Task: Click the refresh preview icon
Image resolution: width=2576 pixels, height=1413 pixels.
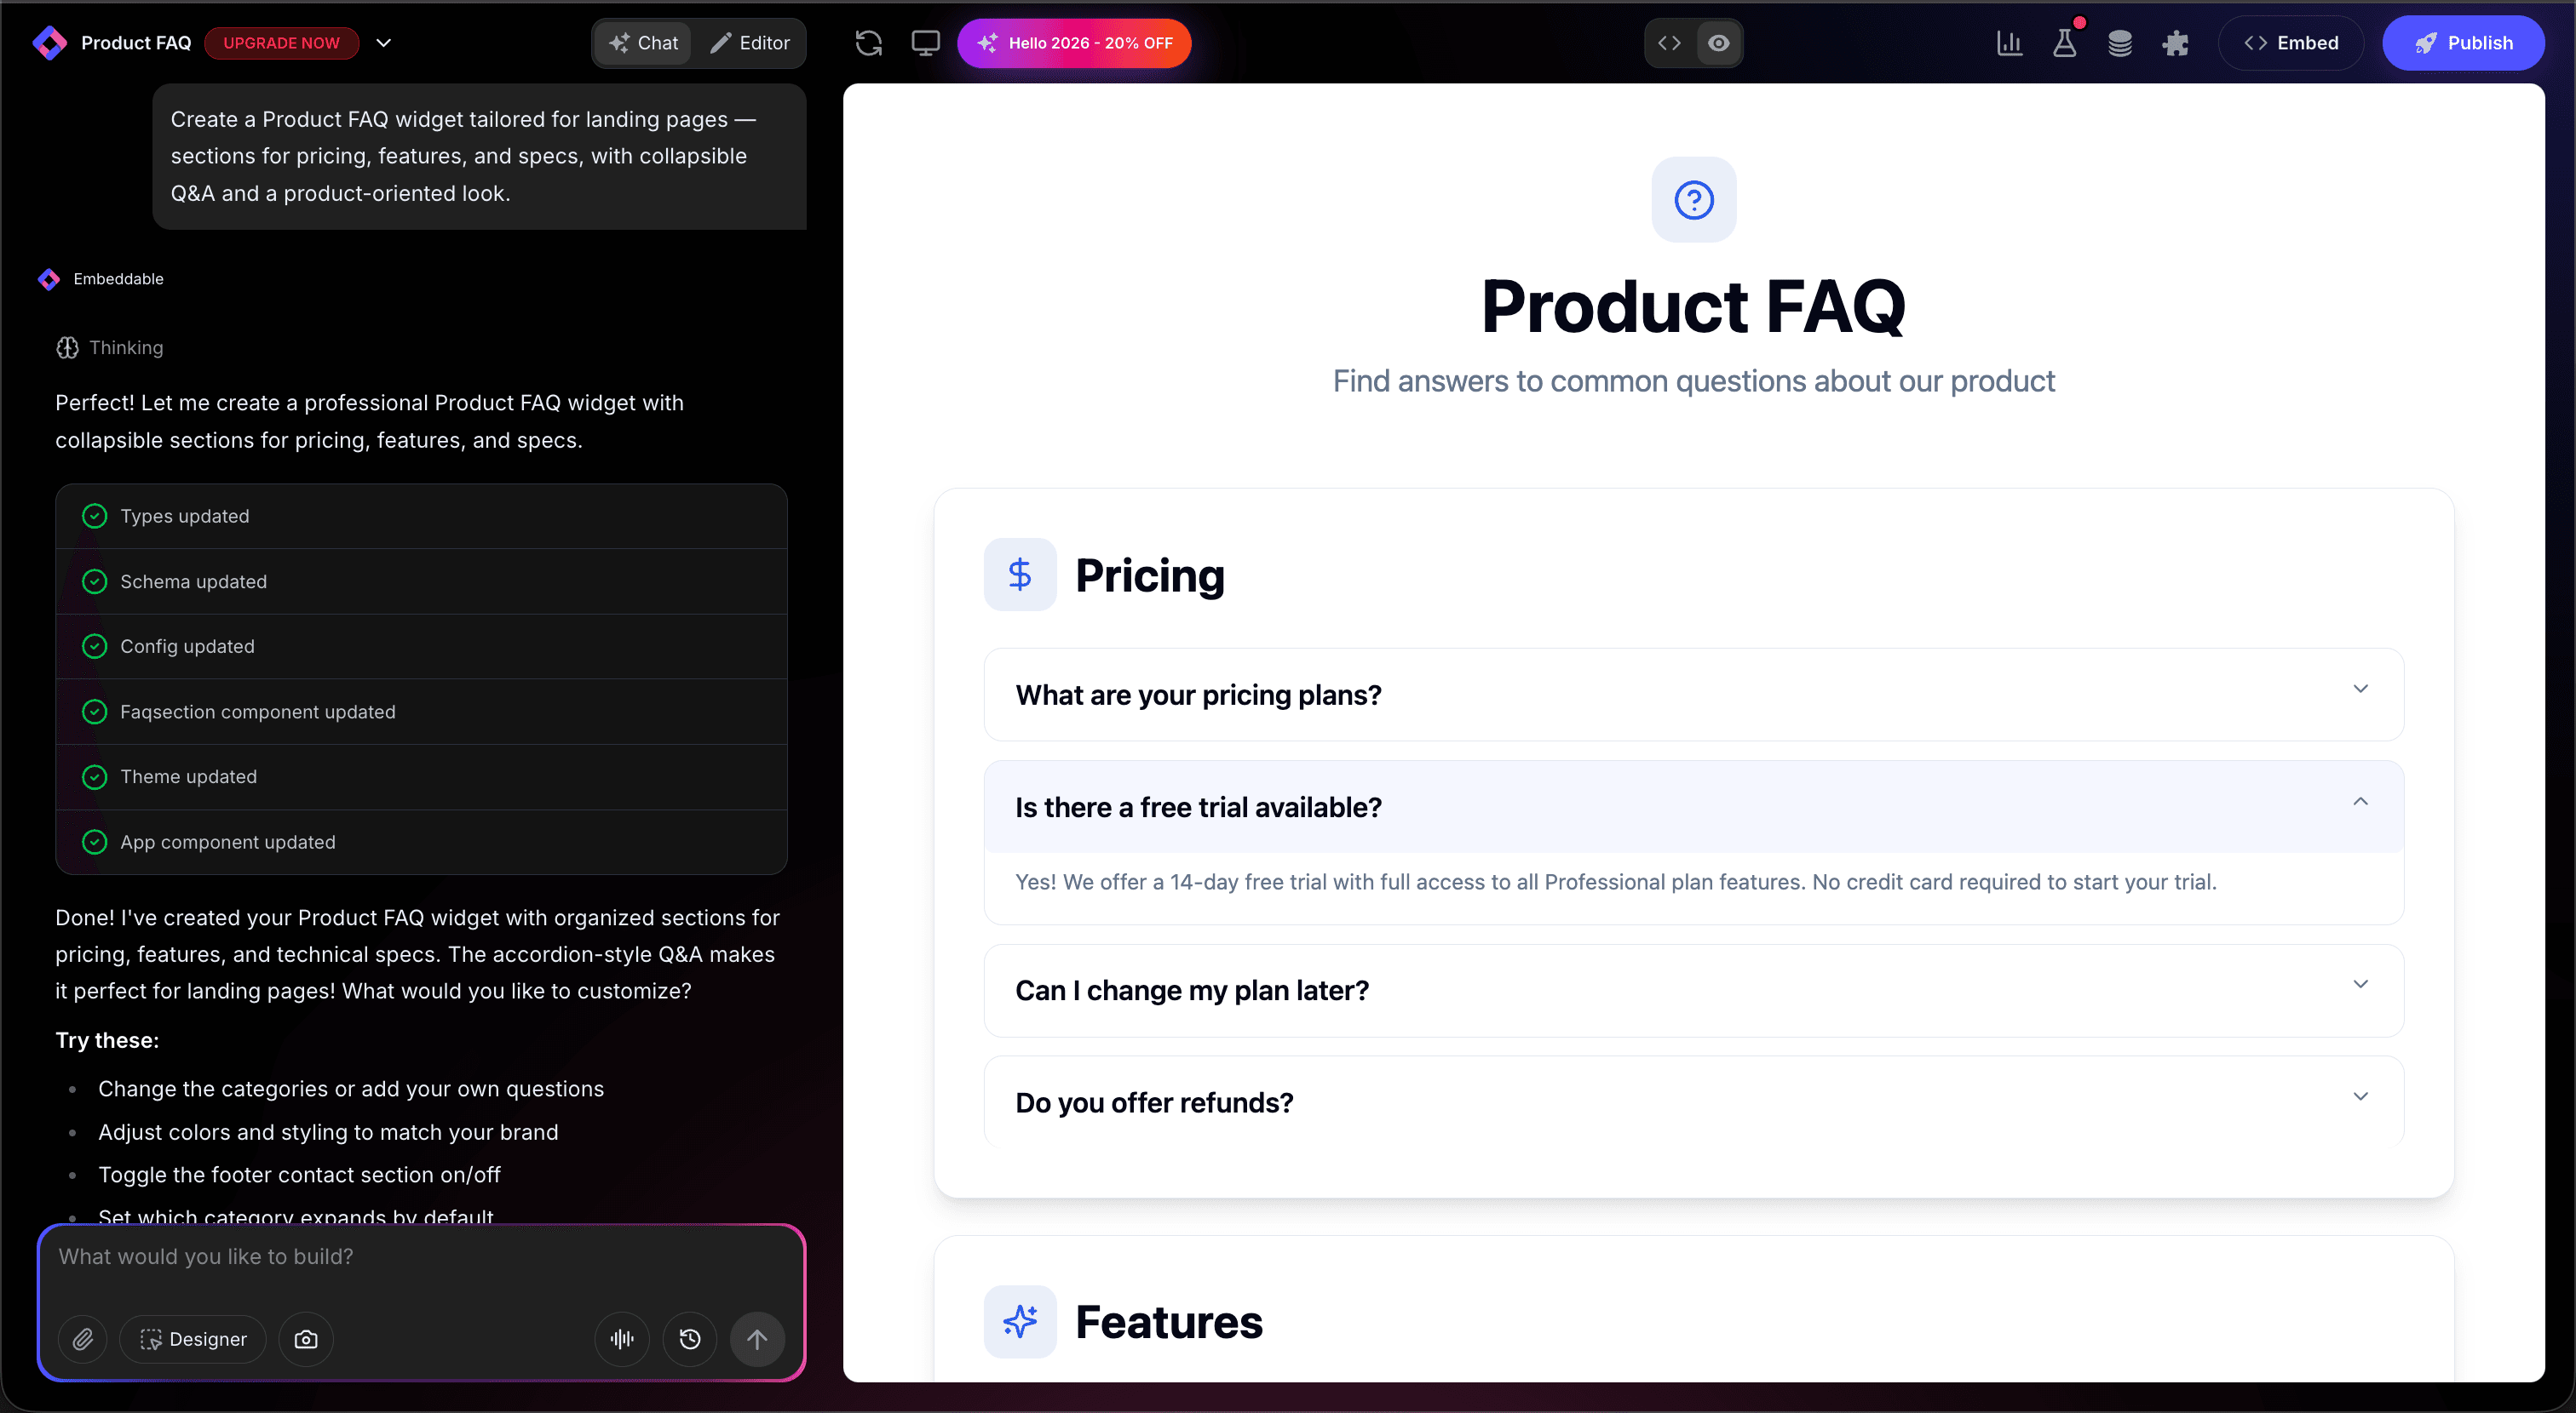Action: pyautogui.click(x=869, y=43)
